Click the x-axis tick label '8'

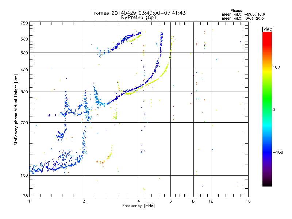point(193,201)
